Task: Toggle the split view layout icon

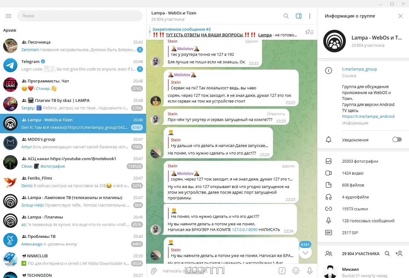Action: [x=298, y=16]
